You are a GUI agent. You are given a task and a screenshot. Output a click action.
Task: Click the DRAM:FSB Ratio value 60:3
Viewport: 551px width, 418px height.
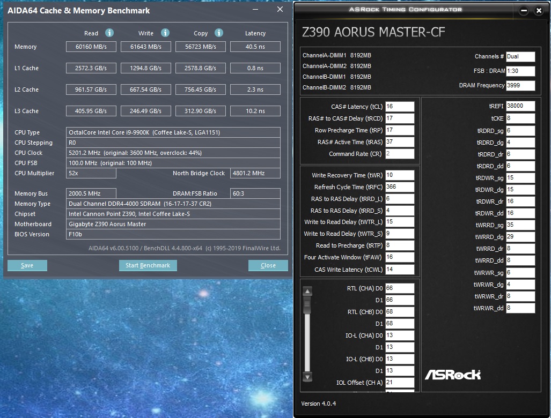point(255,193)
